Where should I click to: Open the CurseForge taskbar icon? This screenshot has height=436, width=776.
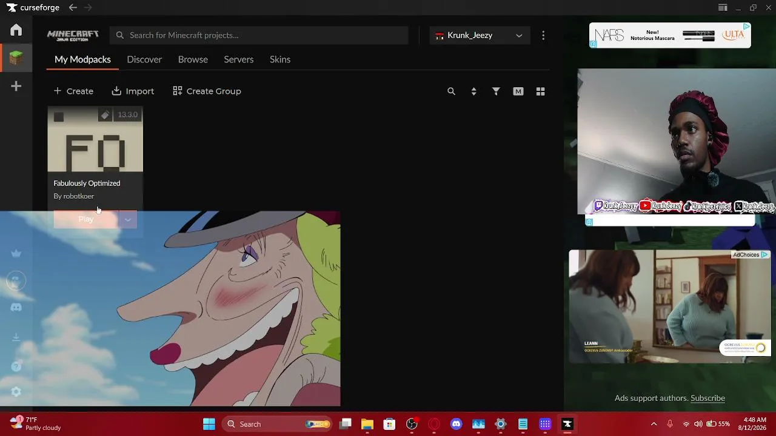[x=567, y=424]
